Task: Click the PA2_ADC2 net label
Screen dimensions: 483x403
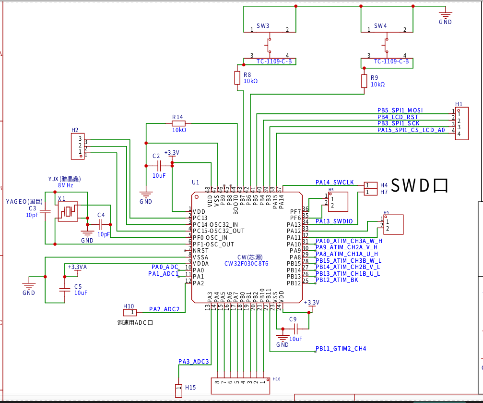Action: (164, 309)
